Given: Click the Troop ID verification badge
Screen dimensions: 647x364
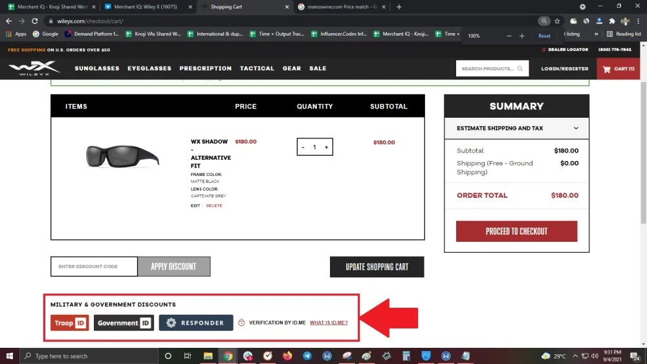Looking at the screenshot, I should click(x=70, y=323).
